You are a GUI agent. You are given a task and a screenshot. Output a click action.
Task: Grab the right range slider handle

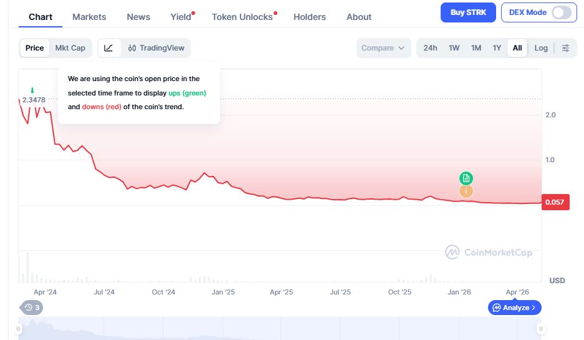[541, 328]
